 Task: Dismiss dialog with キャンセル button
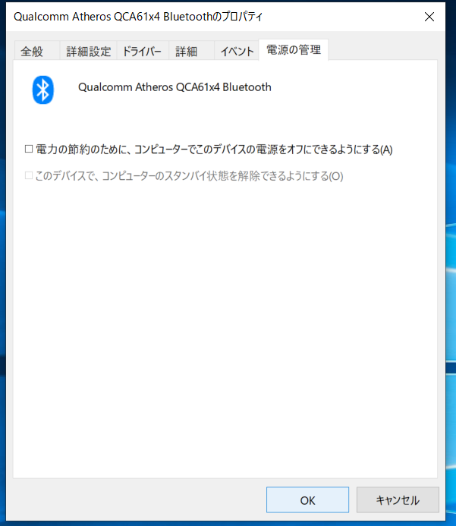tap(398, 500)
